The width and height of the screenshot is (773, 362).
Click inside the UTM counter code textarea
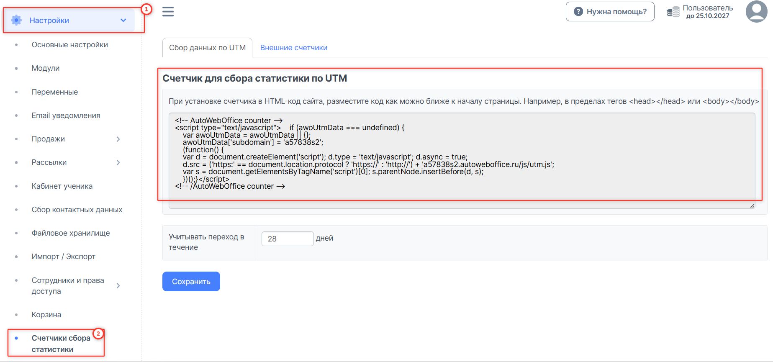[462, 161]
